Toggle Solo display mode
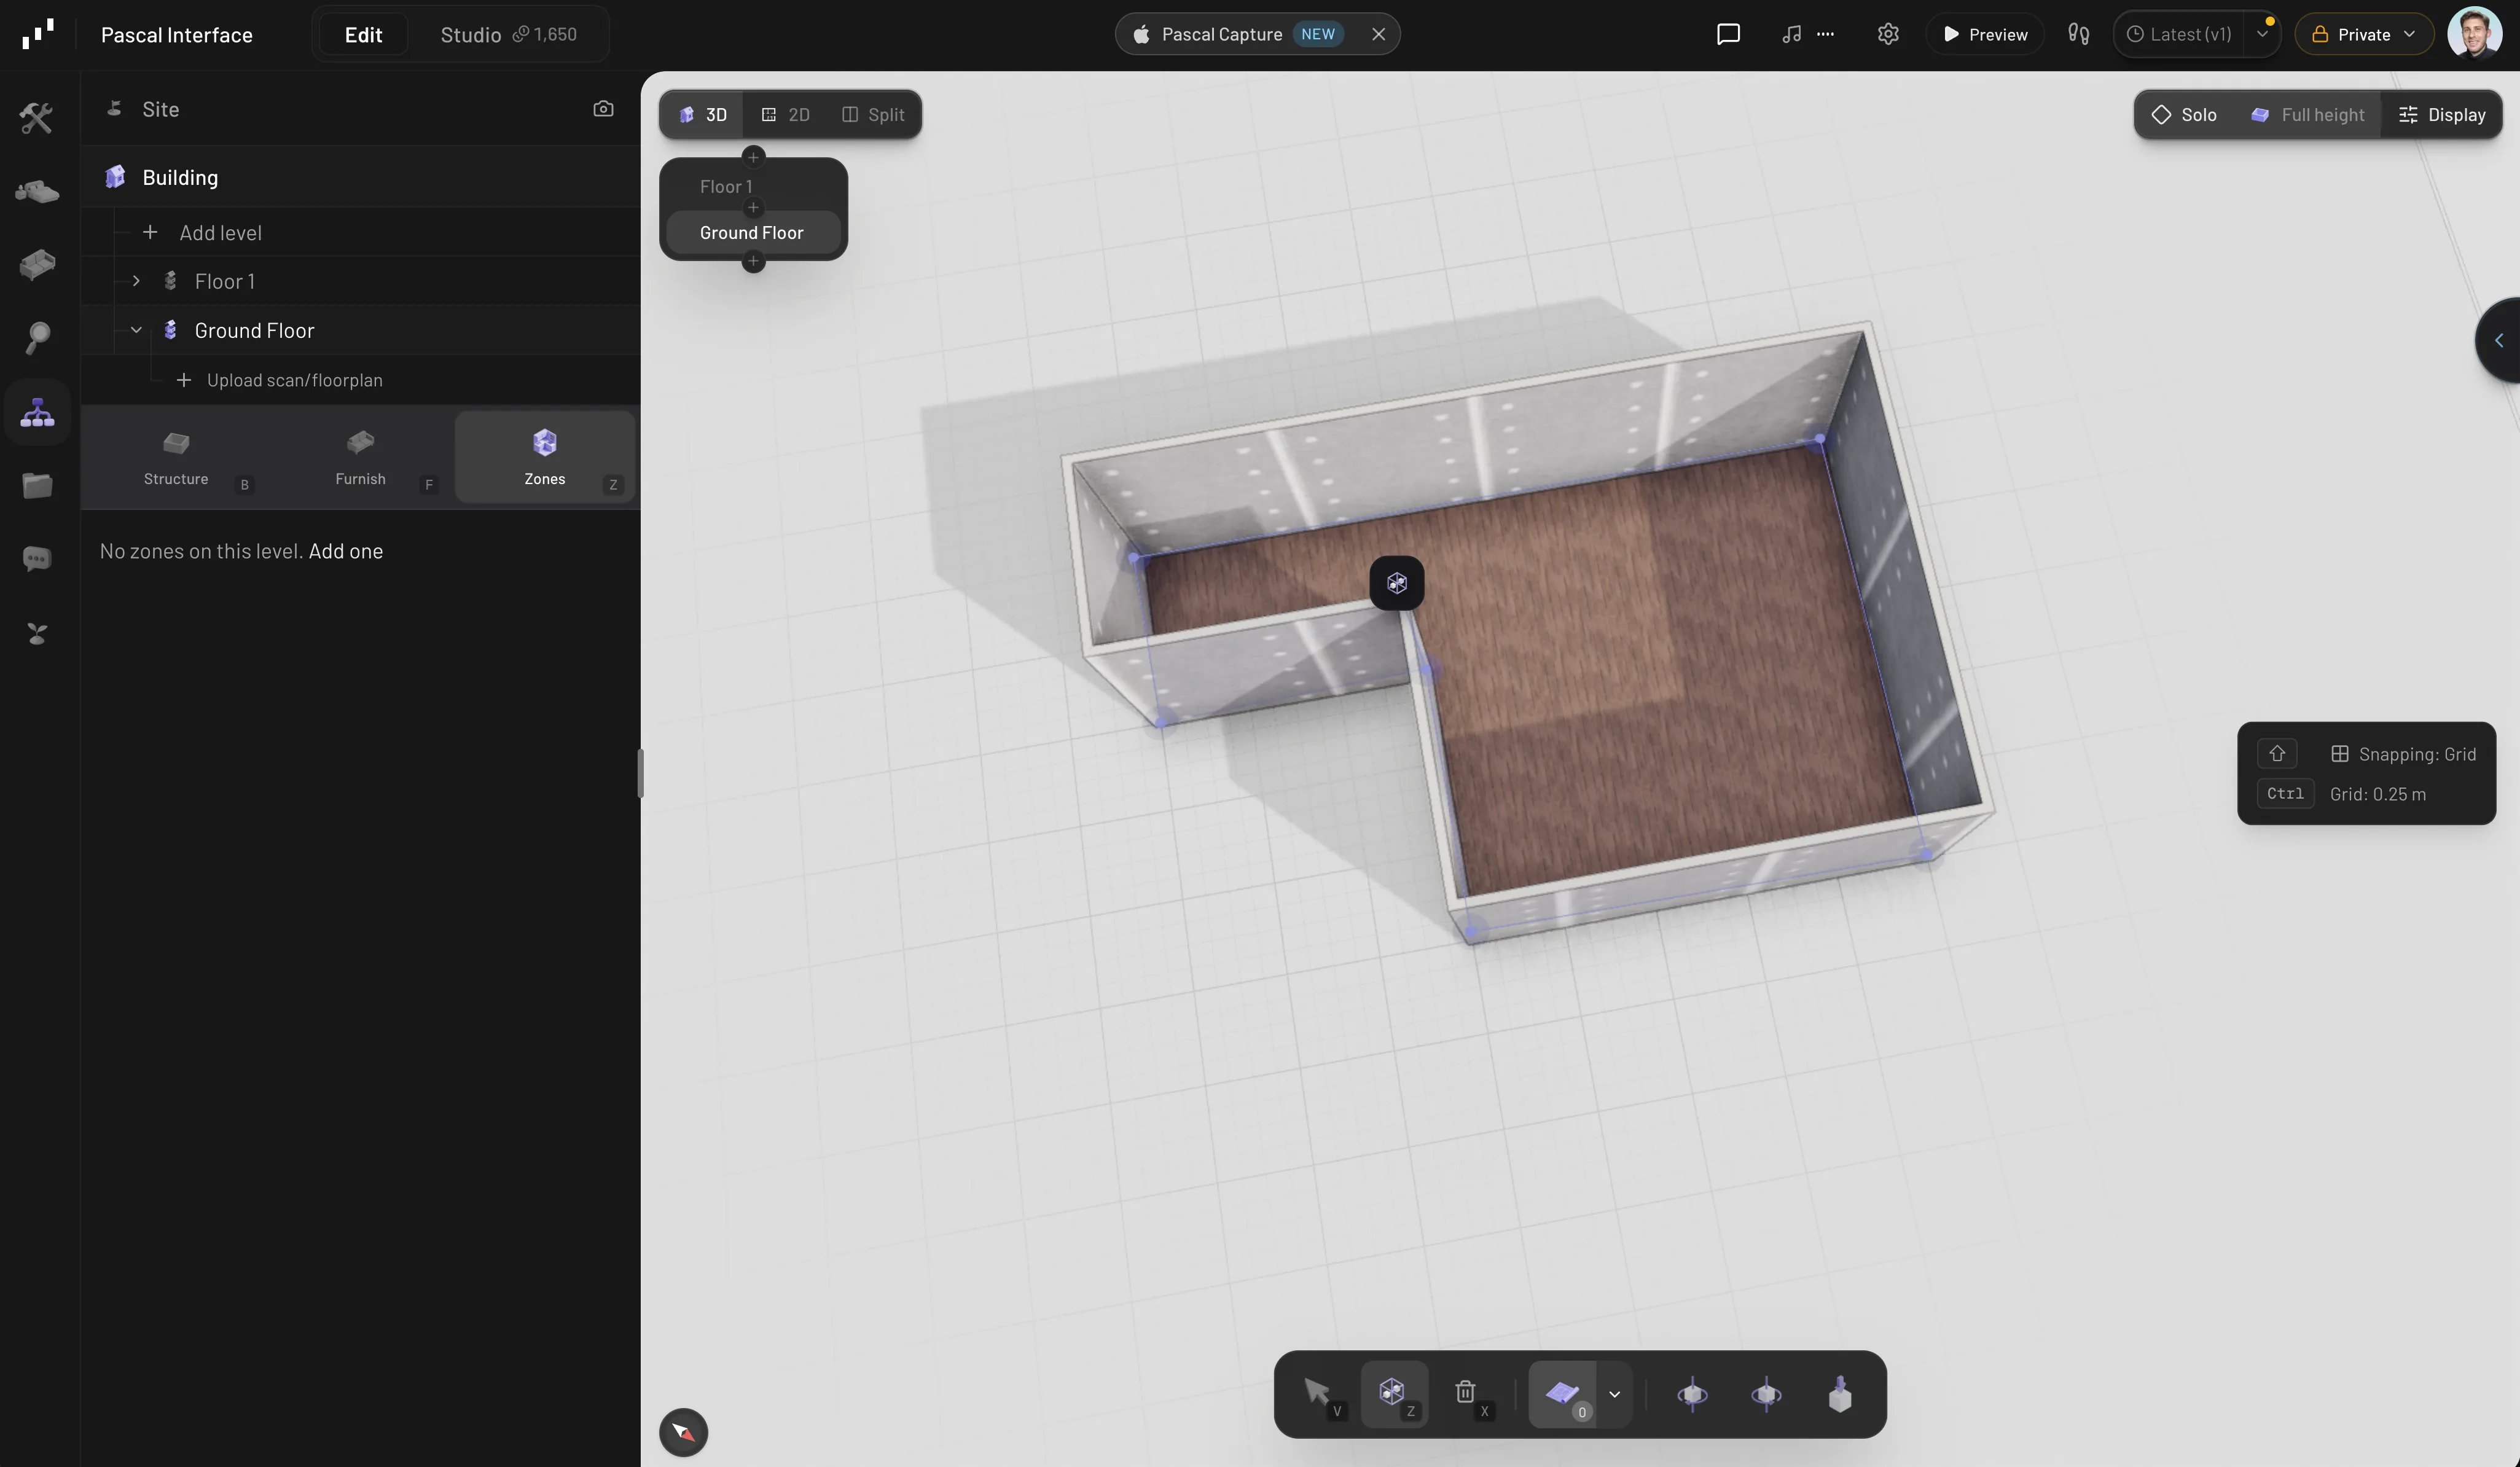 click(2185, 115)
